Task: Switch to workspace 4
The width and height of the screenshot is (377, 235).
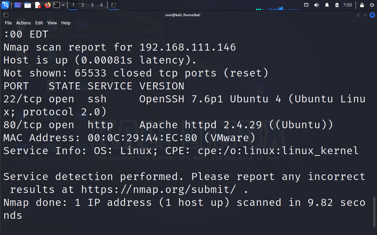Action: pos(102,5)
